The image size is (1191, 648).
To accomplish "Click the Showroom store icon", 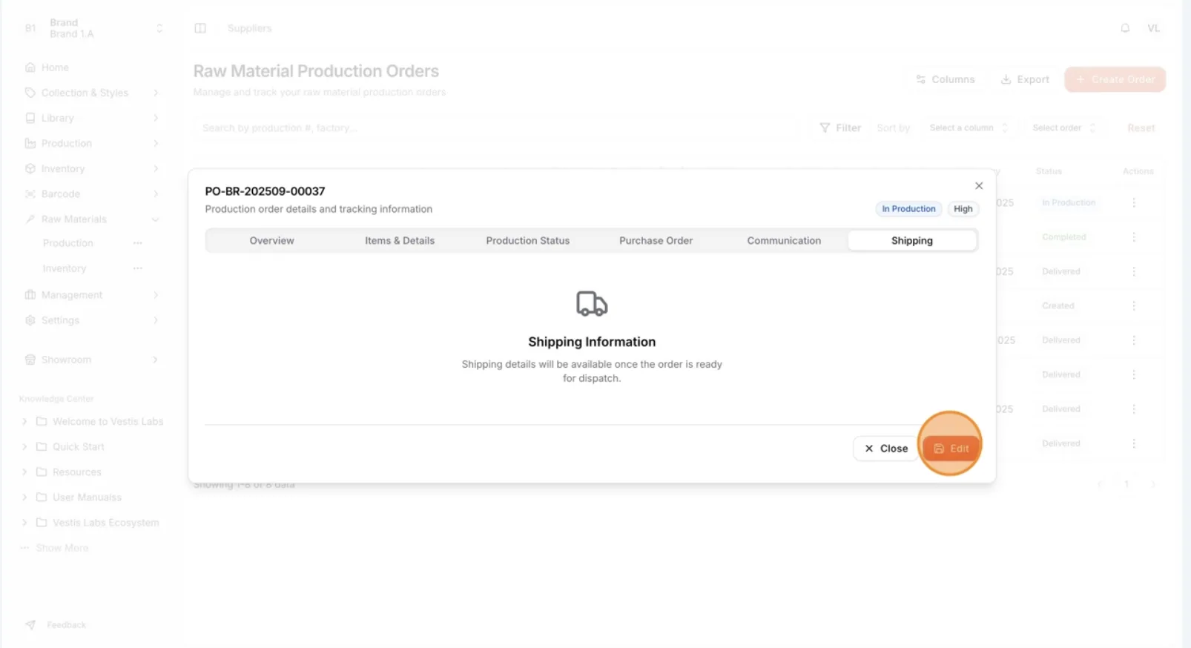I will tap(30, 360).
